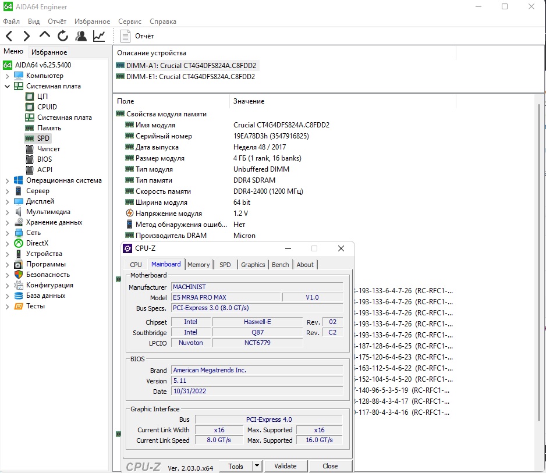The height and width of the screenshot is (473, 546).
Task: Select the DIMM-A1 Crucial device row
Action: click(x=187, y=65)
